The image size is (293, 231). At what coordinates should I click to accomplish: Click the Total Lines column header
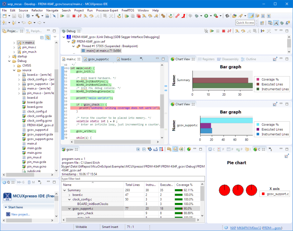coord(134,185)
